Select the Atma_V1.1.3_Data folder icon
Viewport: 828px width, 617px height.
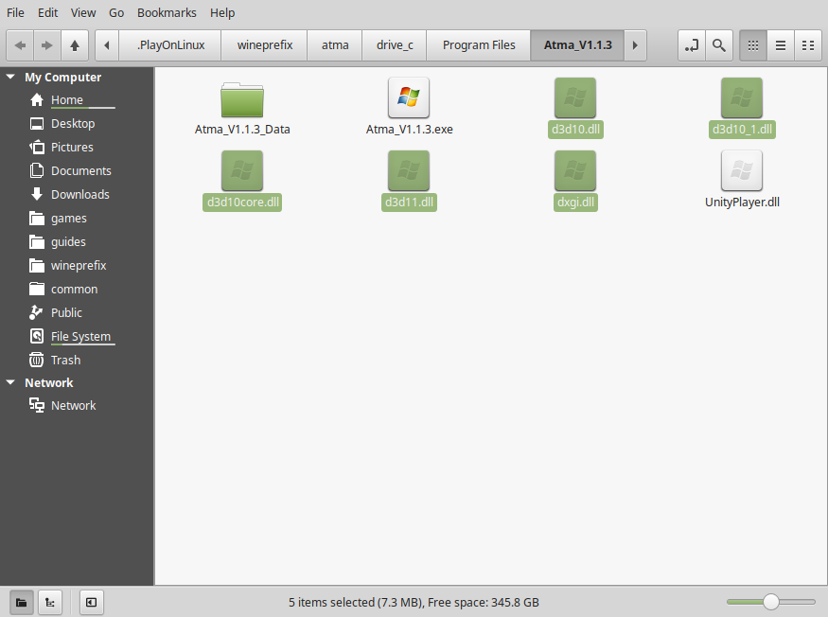[242, 99]
